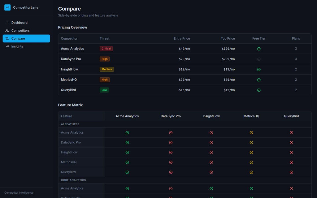The image size is (317, 198).
Task: Click the first AI Features partial icon under MetricsHQ
Action: click(251, 133)
